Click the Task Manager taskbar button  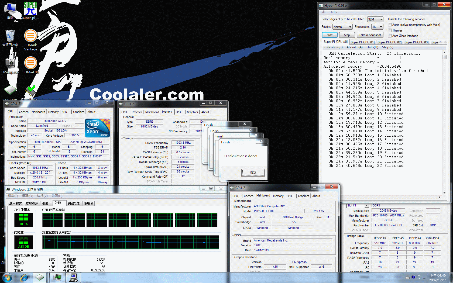57,278
